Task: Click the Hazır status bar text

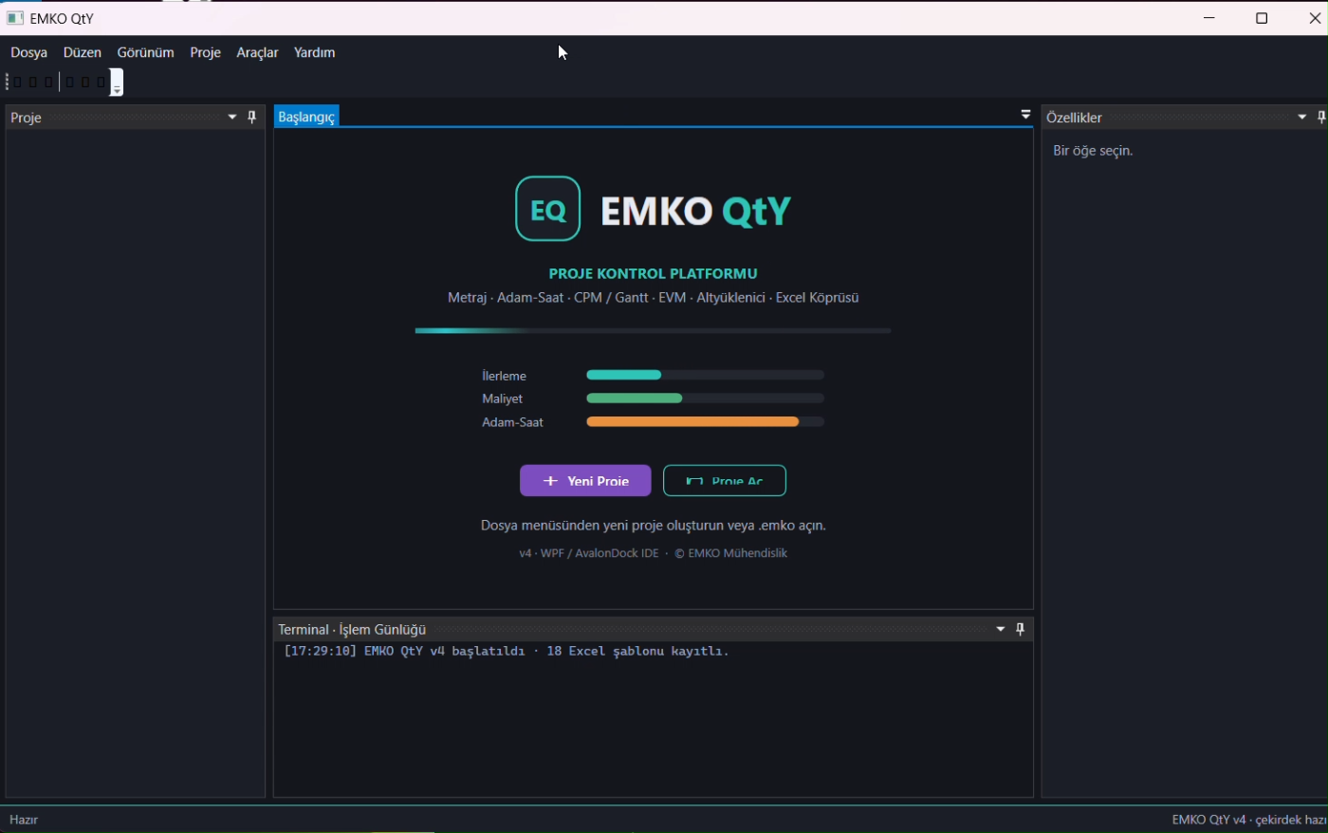Action: (x=24, y=820)
